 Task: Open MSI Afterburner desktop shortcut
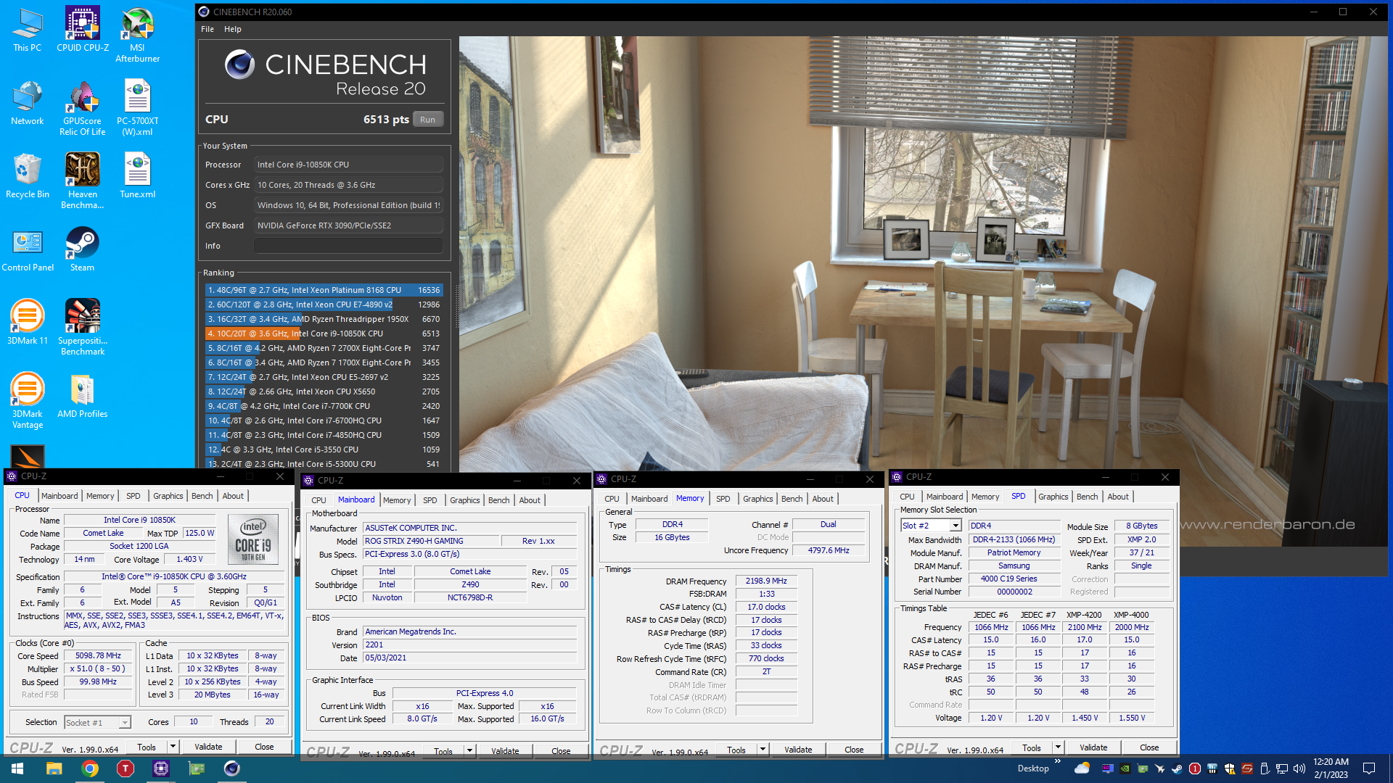(137, 34)
